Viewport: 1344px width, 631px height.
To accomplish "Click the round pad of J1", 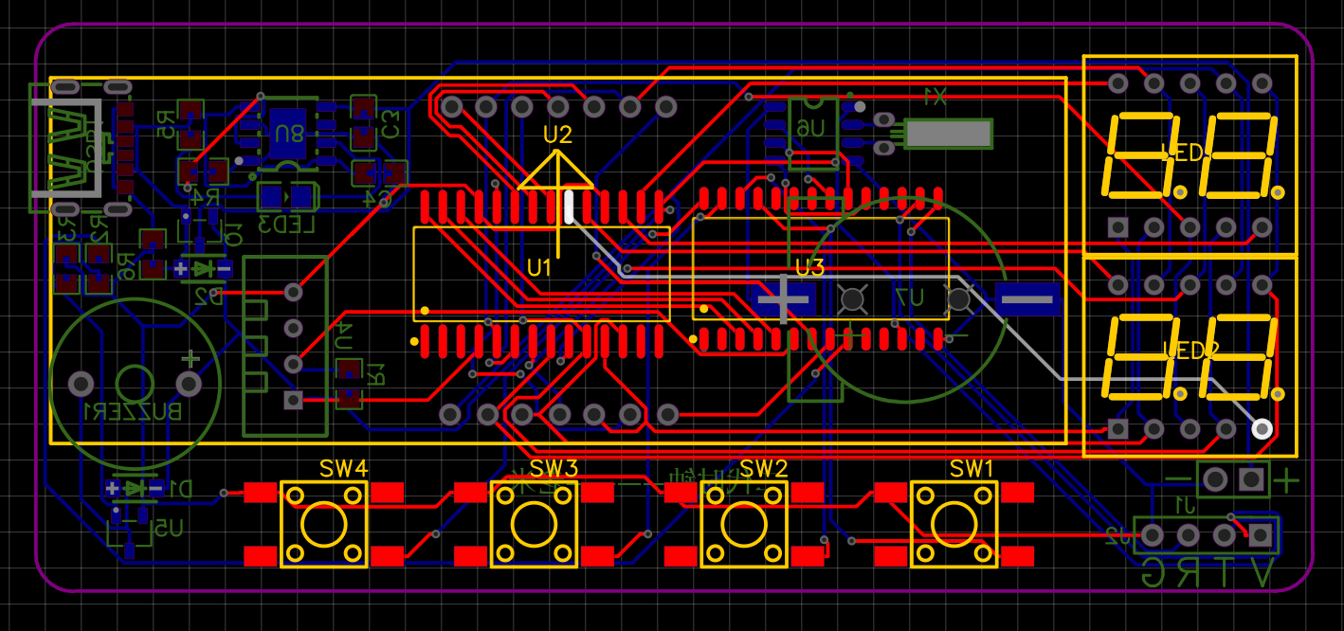I will 1216,478.
